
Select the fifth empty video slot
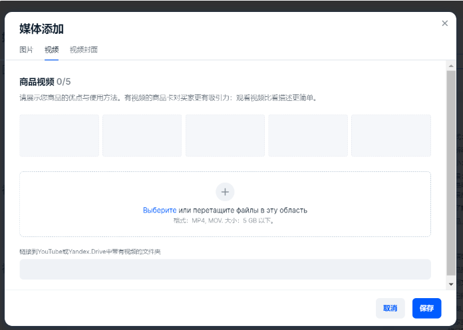coord(391,135)
